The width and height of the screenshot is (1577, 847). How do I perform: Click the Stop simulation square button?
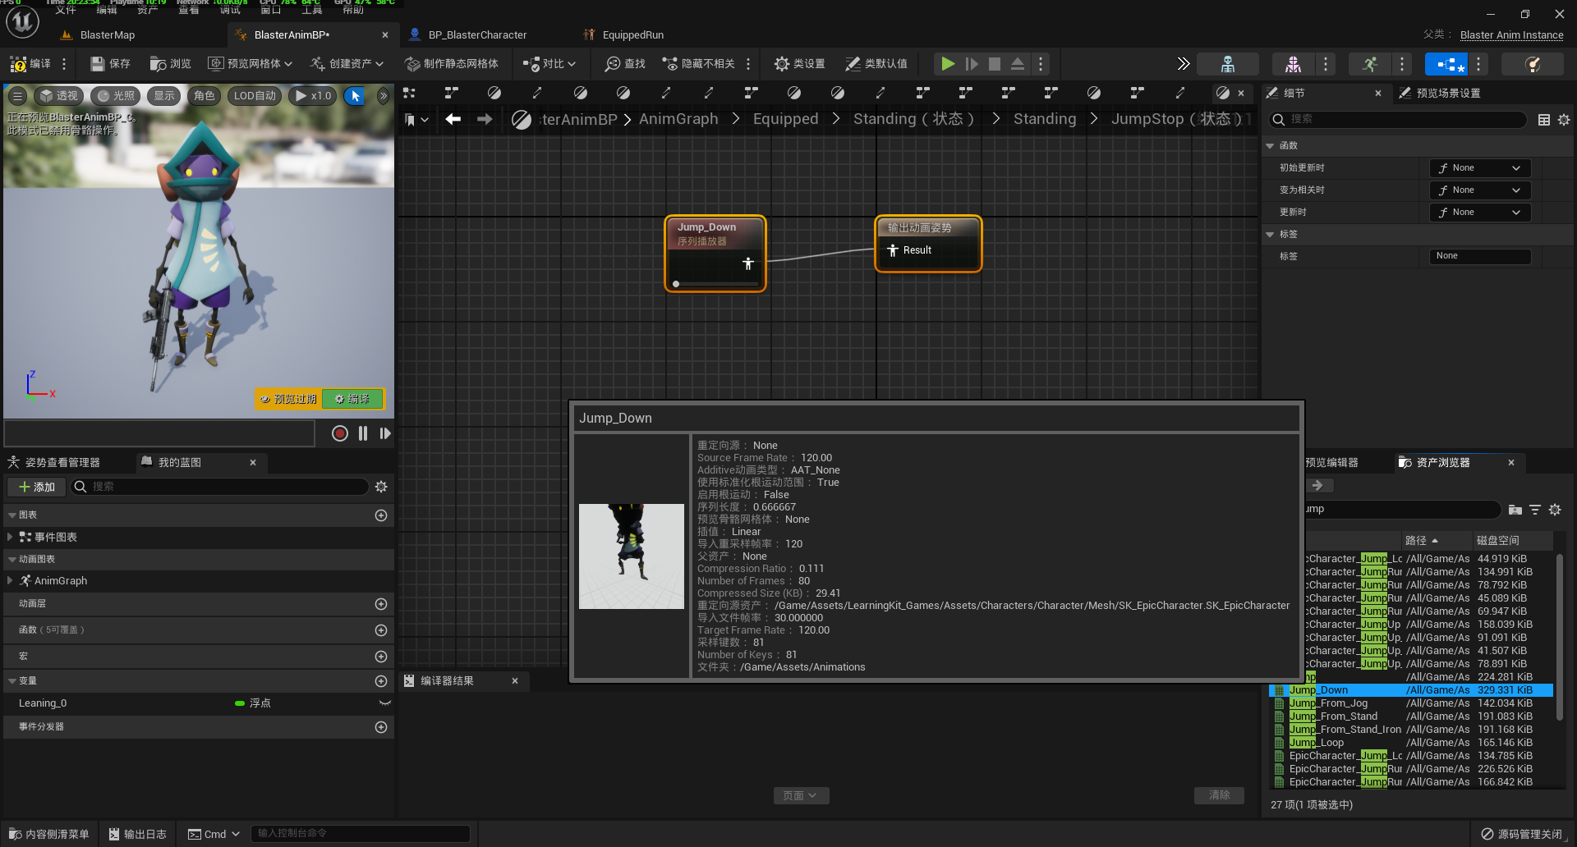coord(995,64)
